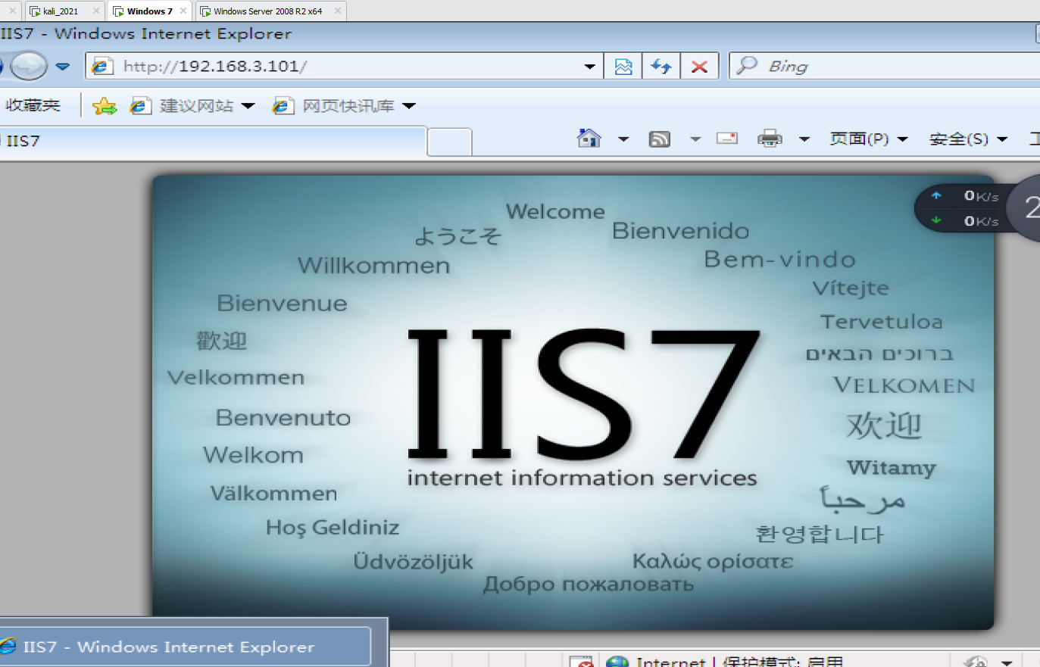1040x667 pixels.
Task: Click the "Bem-vindo" greeting text
Action: [x=779, y=260]
